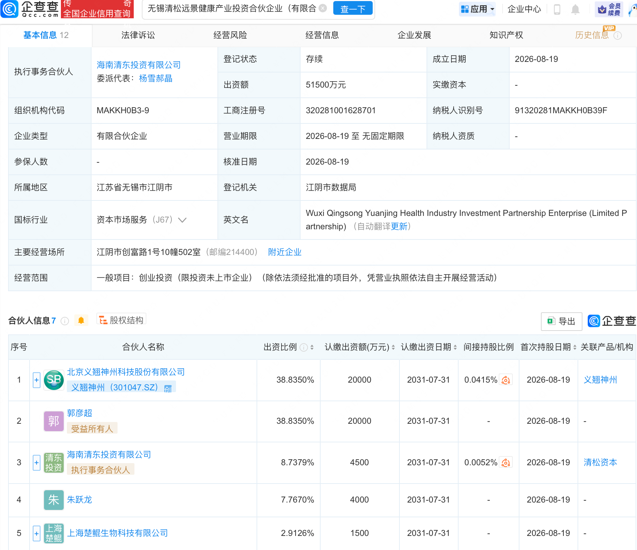This screenshot has height=550, width=637.
Task: Click the 执行事务合伙人 tag under 海南清东投资
Action: coord(101,470)
